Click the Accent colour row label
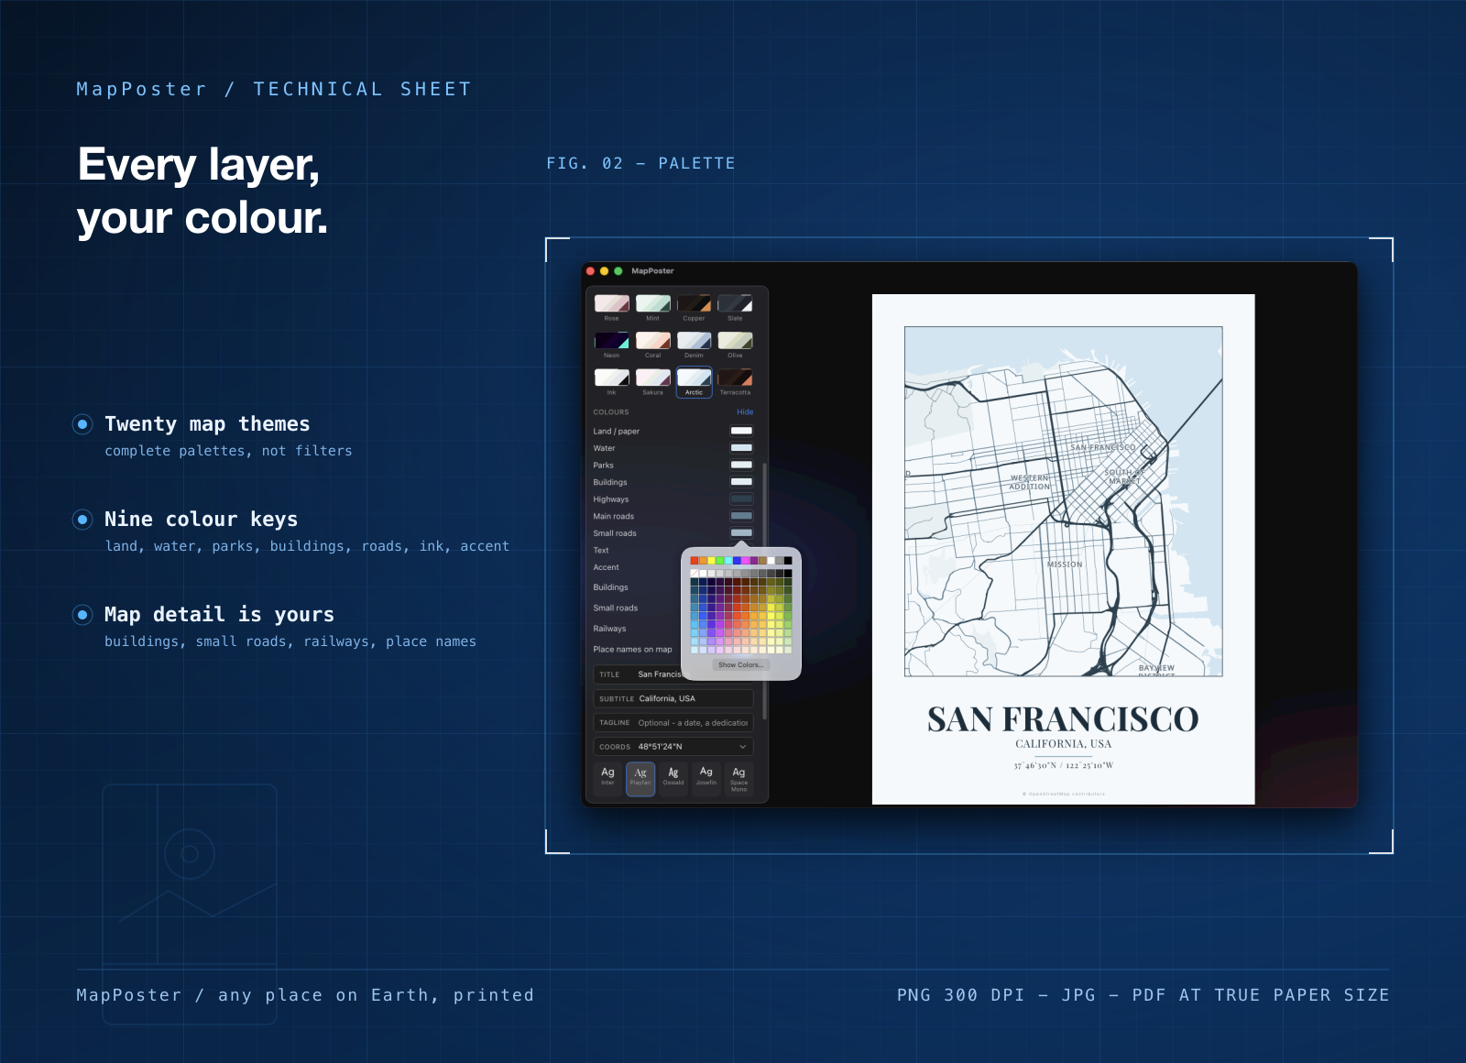The image size is (1466, 1063). 607,567
